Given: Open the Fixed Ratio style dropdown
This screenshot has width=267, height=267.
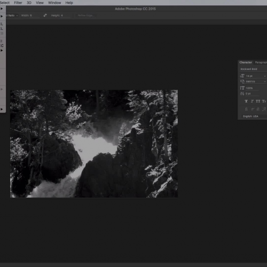Looking at the screenshot, I should 12,15.
